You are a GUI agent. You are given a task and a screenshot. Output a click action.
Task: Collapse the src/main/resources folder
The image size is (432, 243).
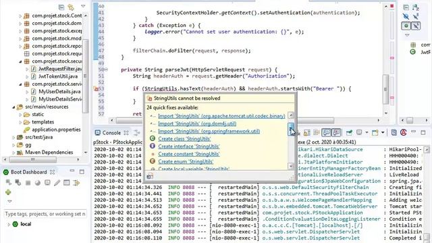(13, 107)
